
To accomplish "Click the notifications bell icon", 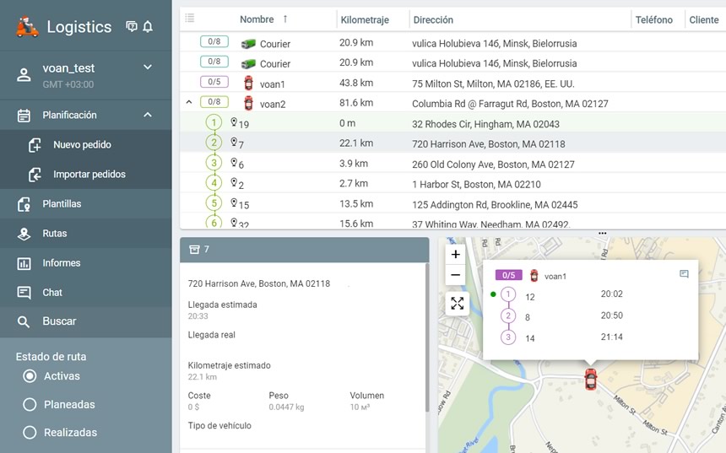I will tap(148, 27).
